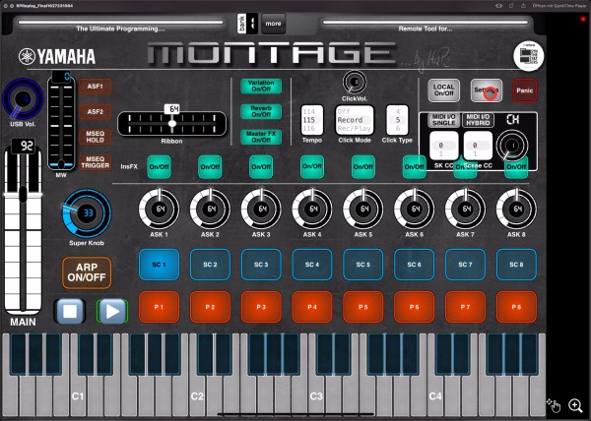591x421 pixels.
Task: Open the SK CC value picker
Action: 444,146
